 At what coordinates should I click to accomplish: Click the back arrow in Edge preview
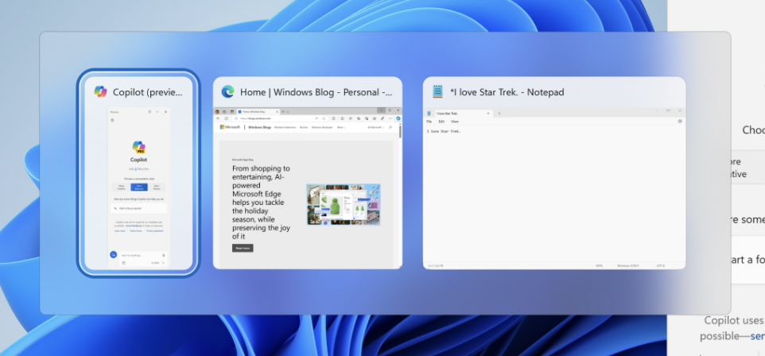click(x=218, y=118)
